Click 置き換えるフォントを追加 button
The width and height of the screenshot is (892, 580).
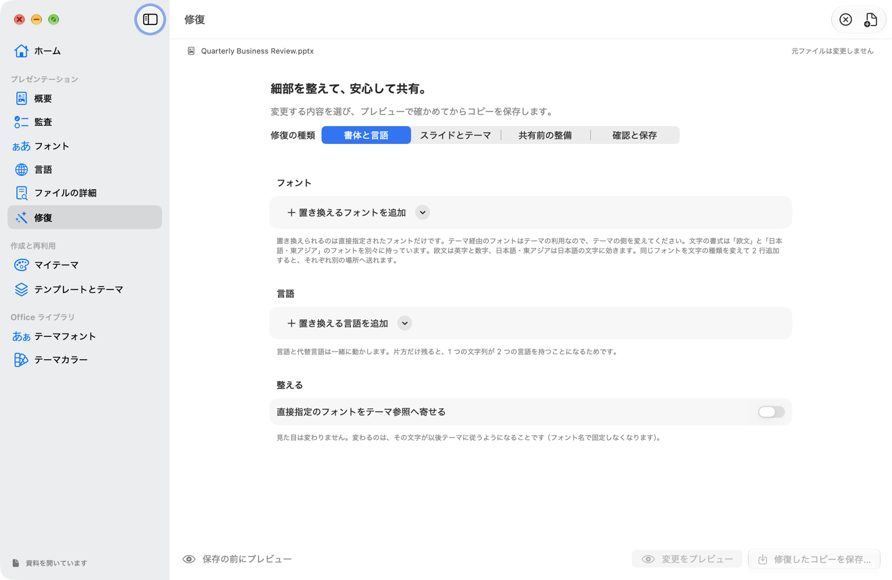(347, 212)
